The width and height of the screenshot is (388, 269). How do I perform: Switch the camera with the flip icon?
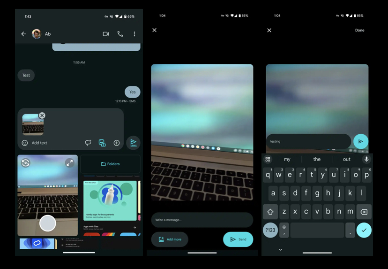coord(26,163)
